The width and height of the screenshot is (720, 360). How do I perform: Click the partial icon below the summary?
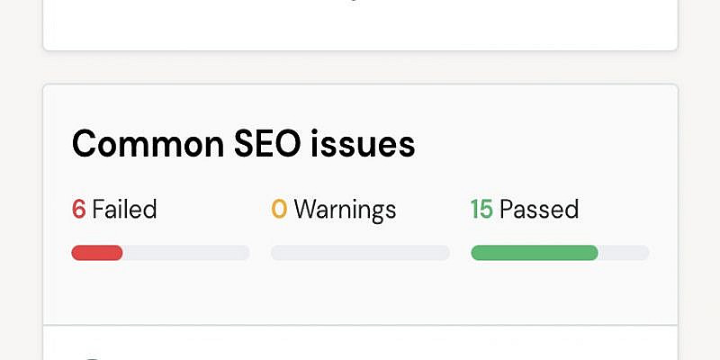pyautogui.click(x=90, y=356)
